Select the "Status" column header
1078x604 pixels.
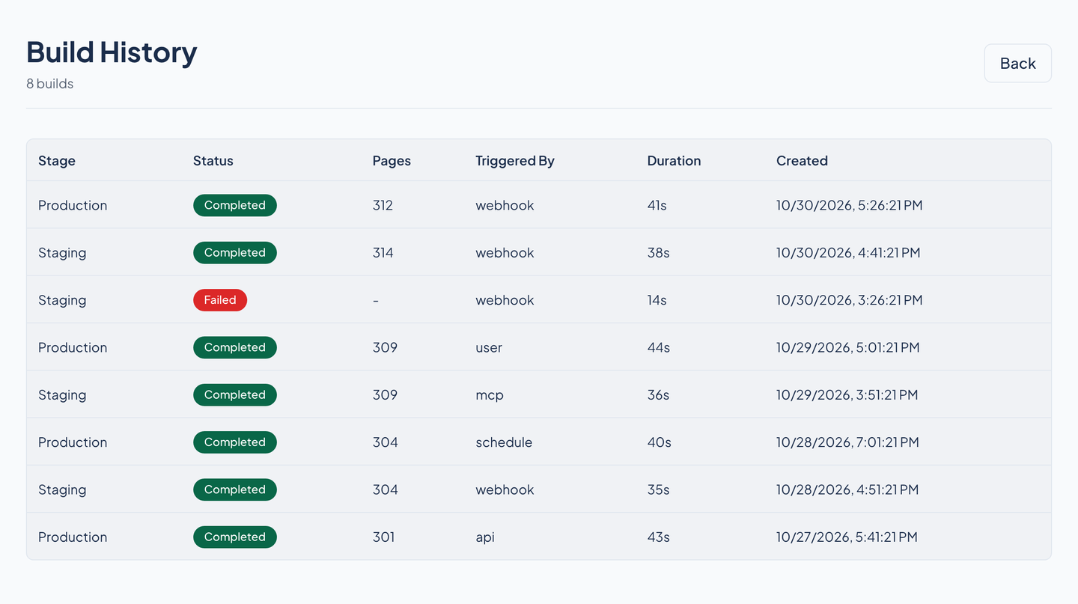213,161
